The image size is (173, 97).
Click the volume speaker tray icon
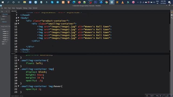(x=154, y=2)
